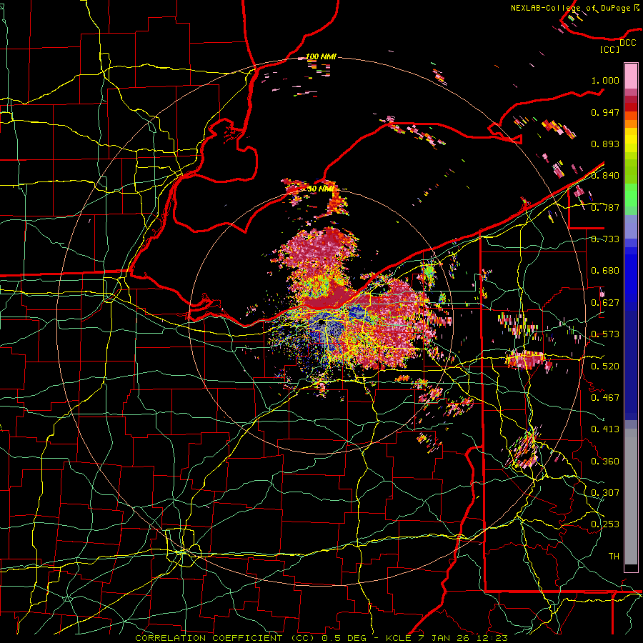Screen dimensions: 643x643
Task: Select the 0.467 legend value
Action: point(605,398)
